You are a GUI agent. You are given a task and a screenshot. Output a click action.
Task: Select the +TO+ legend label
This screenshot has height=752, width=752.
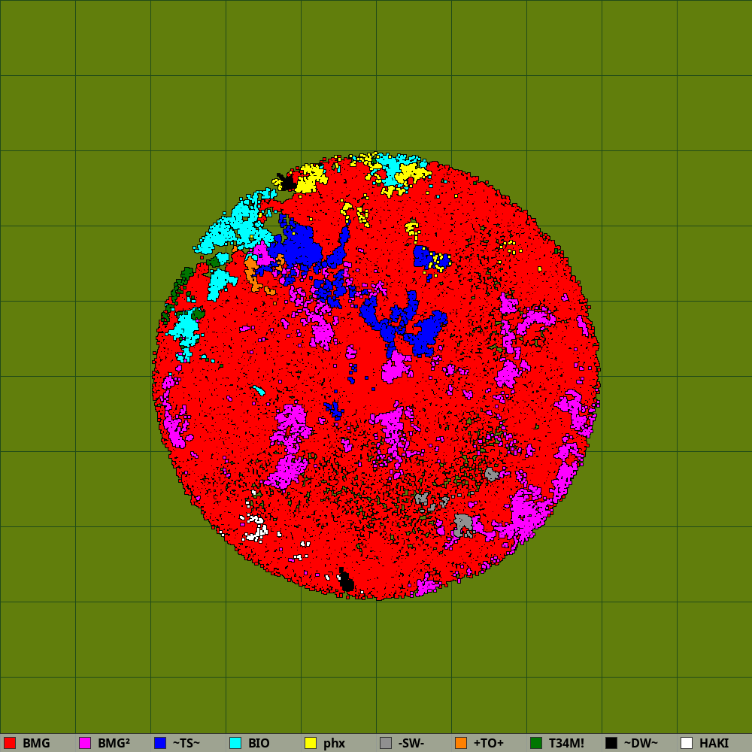pos(489,744)
